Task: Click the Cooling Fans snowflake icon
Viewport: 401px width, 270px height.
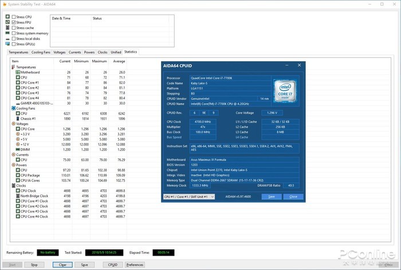Action: tap(13, 108)
